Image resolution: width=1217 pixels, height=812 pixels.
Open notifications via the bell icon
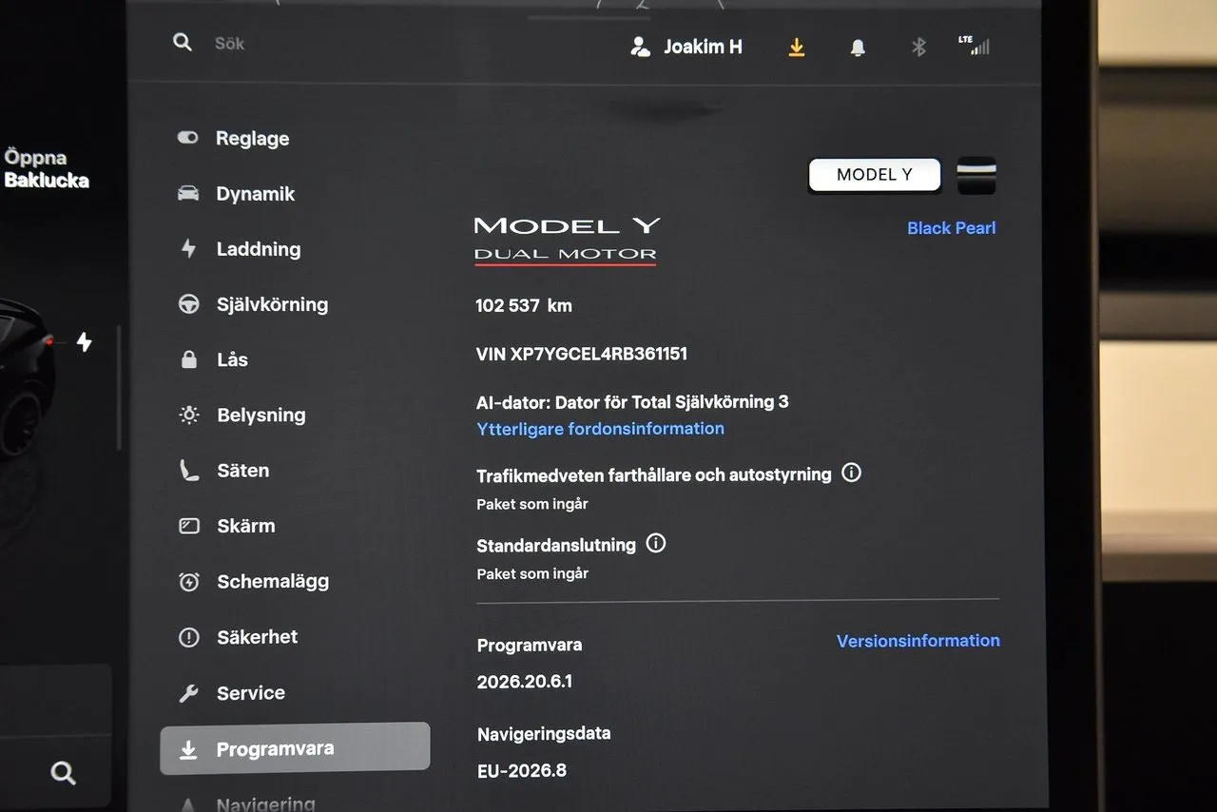tap(858, 48)
